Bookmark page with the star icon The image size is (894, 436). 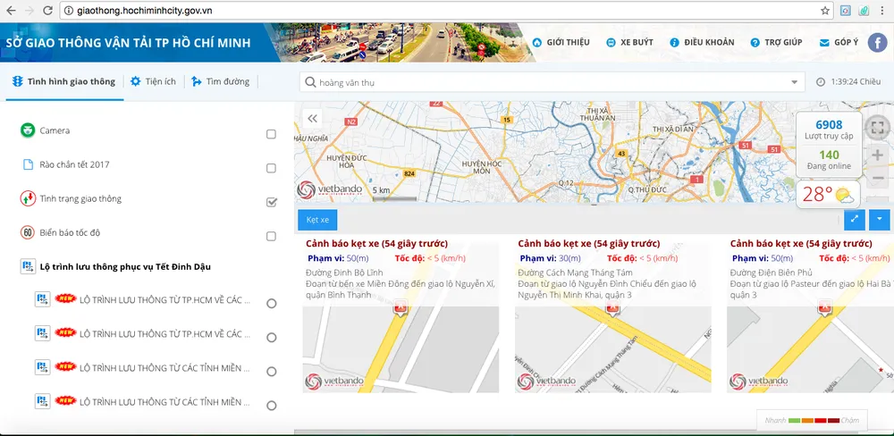[825, 10]
